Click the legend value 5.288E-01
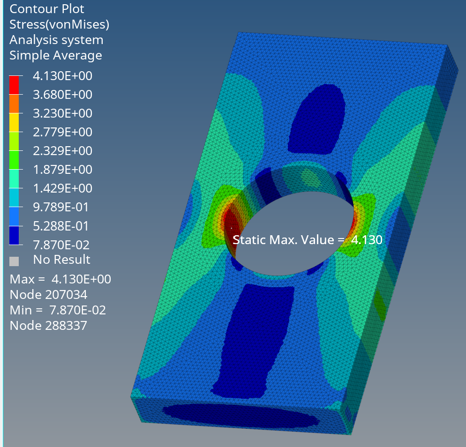466x447 pixels. click(x=61, y=226)
